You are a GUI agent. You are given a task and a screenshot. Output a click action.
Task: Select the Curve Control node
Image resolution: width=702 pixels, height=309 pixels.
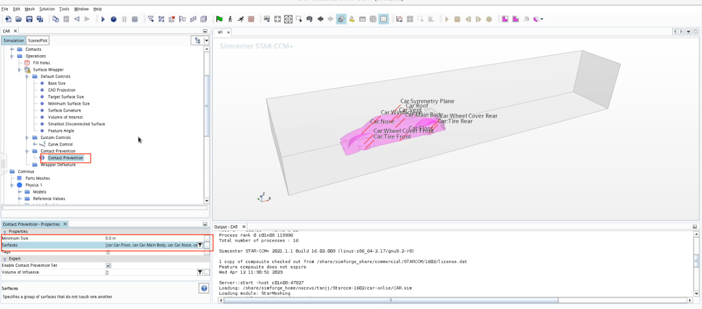point(59,145)
